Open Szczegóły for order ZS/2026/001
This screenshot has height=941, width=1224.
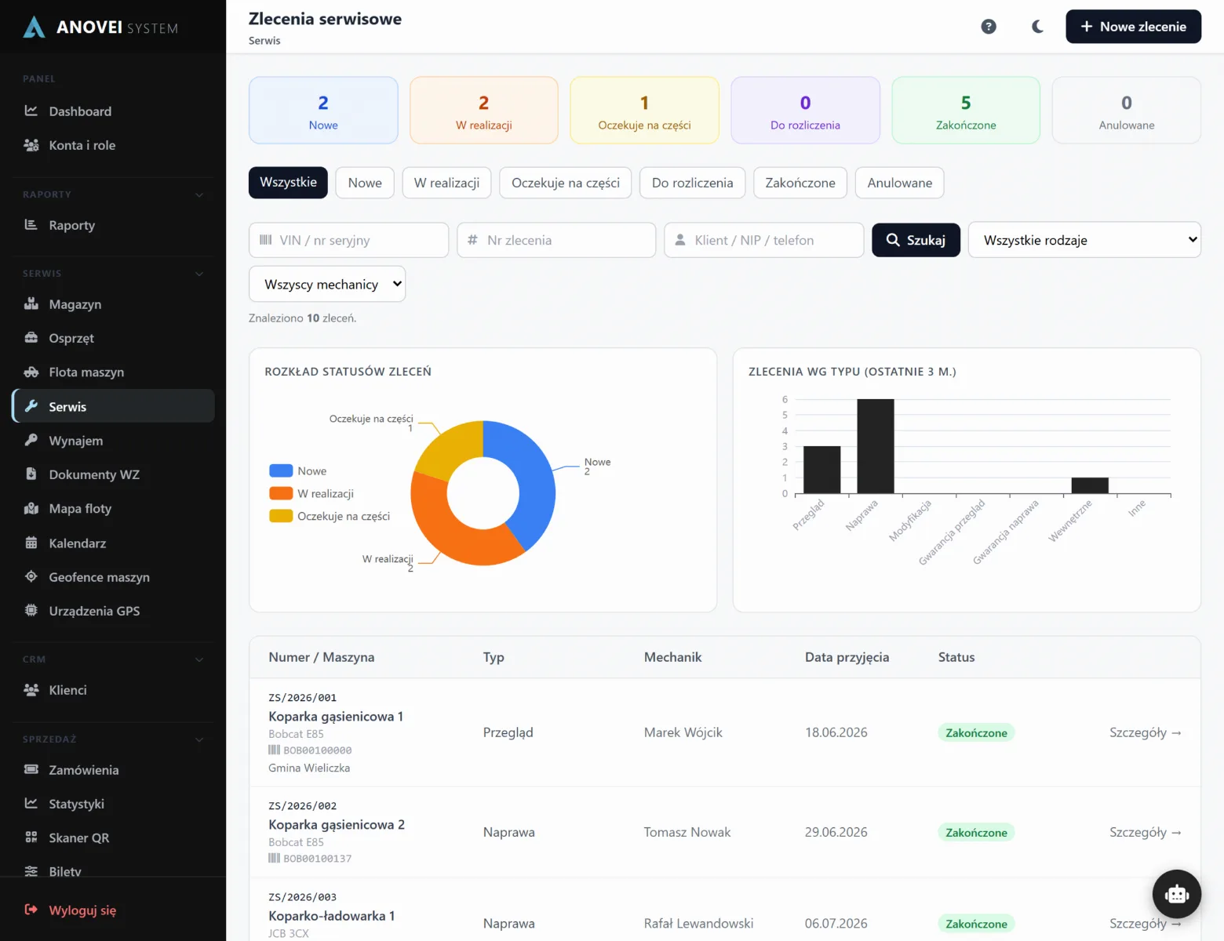[1145, 732]
